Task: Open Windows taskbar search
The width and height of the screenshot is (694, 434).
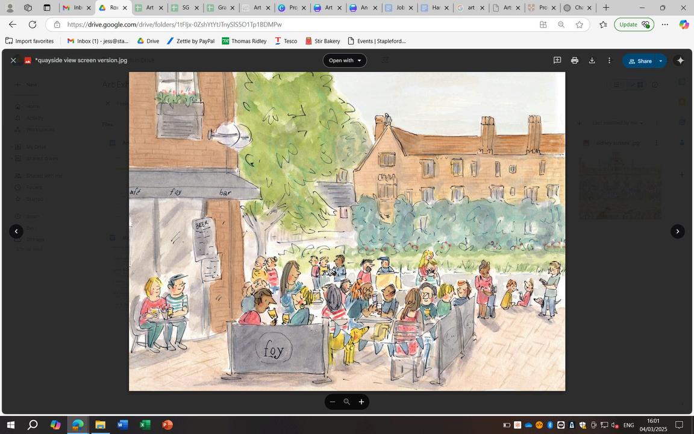Action: click(33, 425)
